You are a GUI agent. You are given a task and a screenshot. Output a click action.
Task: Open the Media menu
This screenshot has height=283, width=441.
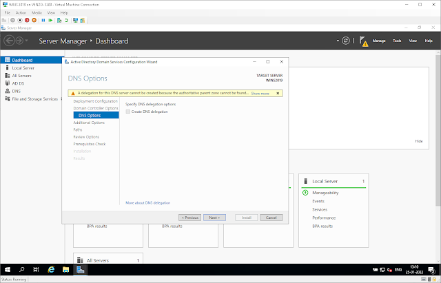tap(37, 12)
